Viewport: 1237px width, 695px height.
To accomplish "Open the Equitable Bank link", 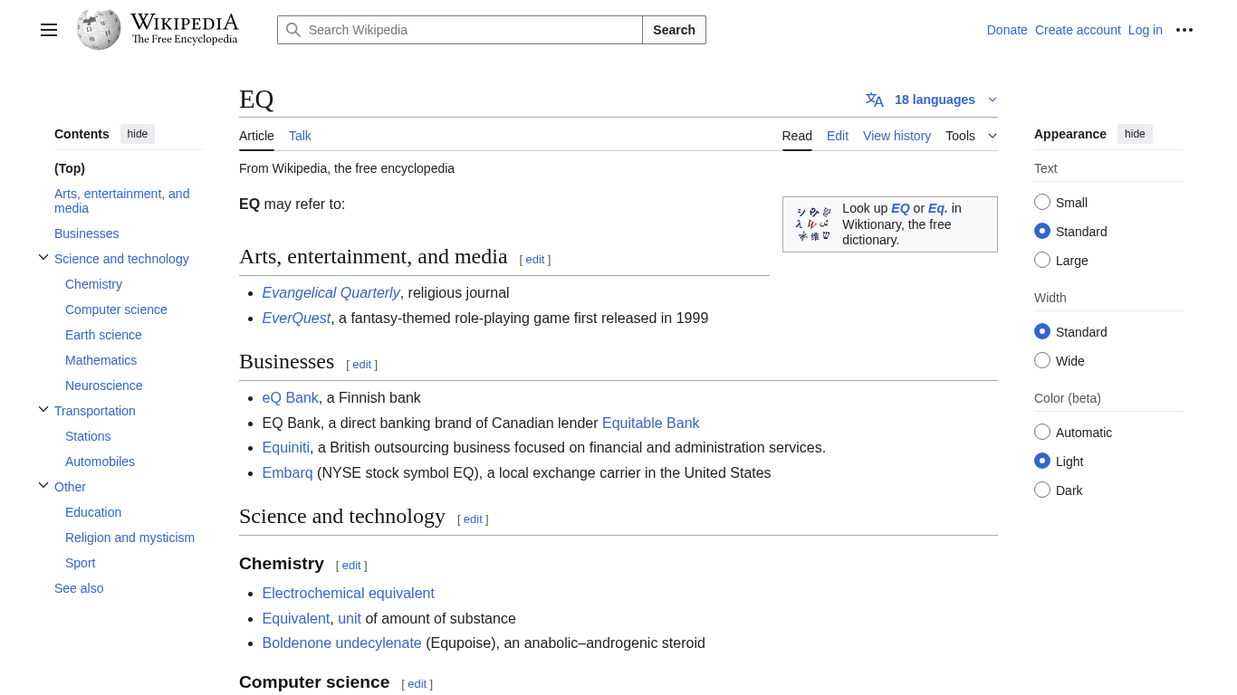I will (x=650, y=424).
